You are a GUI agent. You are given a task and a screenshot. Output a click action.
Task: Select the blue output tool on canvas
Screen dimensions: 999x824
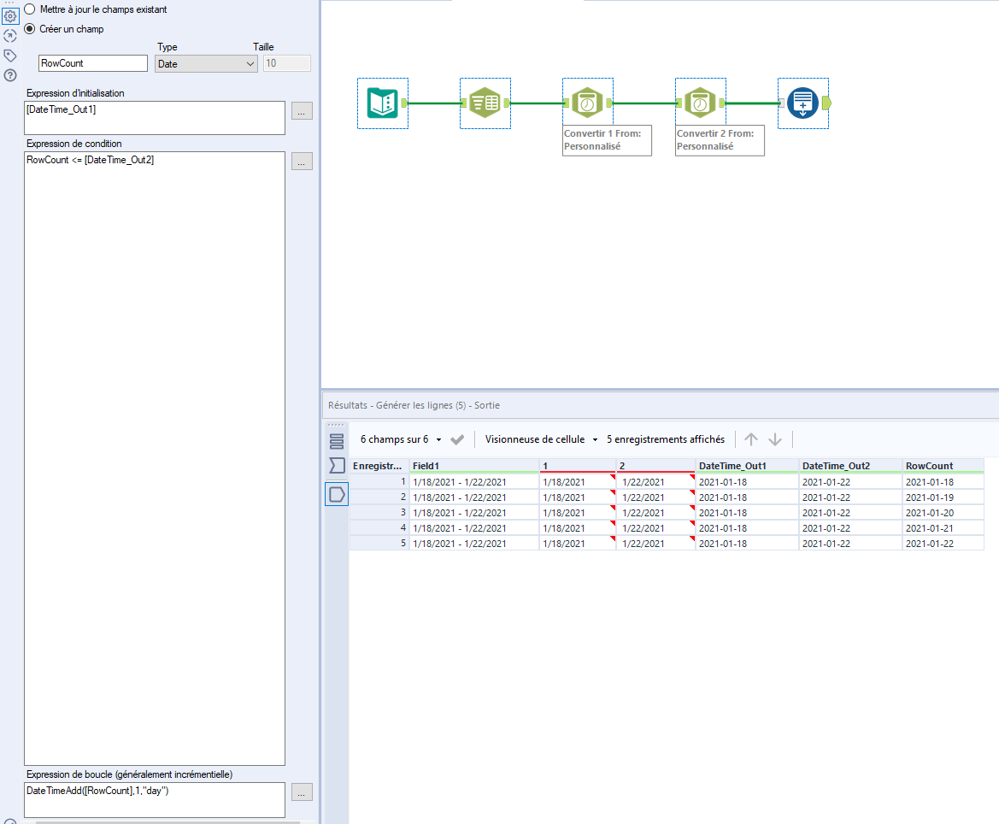(x=802, y=103)
